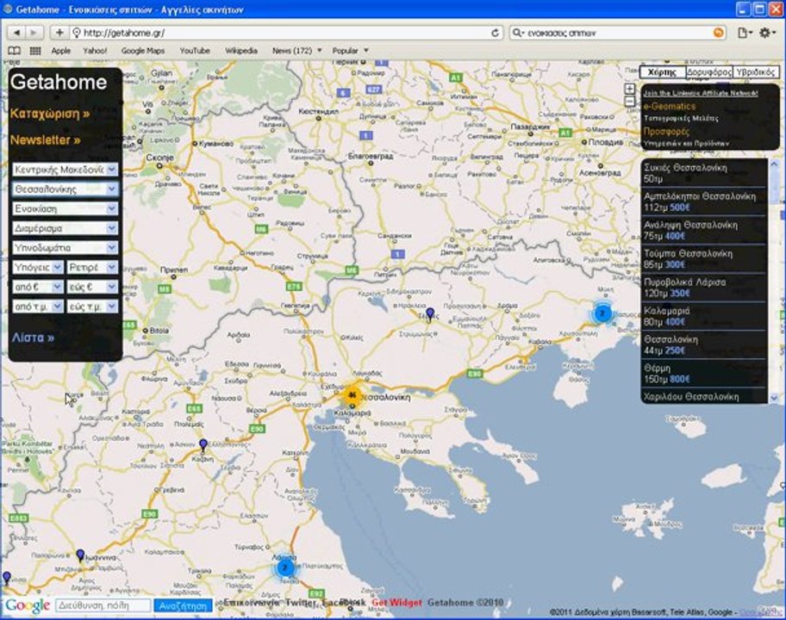Switch to Χάρτης map view
Viewport: 786px width, 620px height.
coord(663,72)
